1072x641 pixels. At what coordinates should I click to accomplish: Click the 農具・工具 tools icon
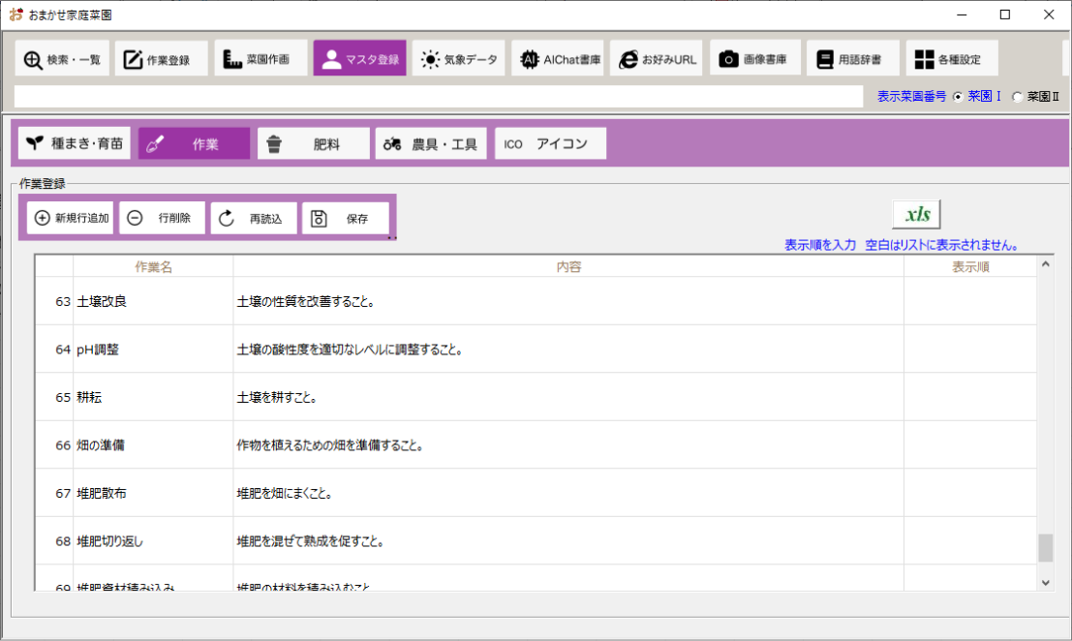430,142
